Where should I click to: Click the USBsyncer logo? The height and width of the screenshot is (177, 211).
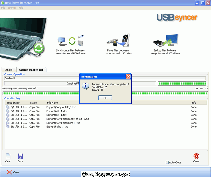pos(177,18)
